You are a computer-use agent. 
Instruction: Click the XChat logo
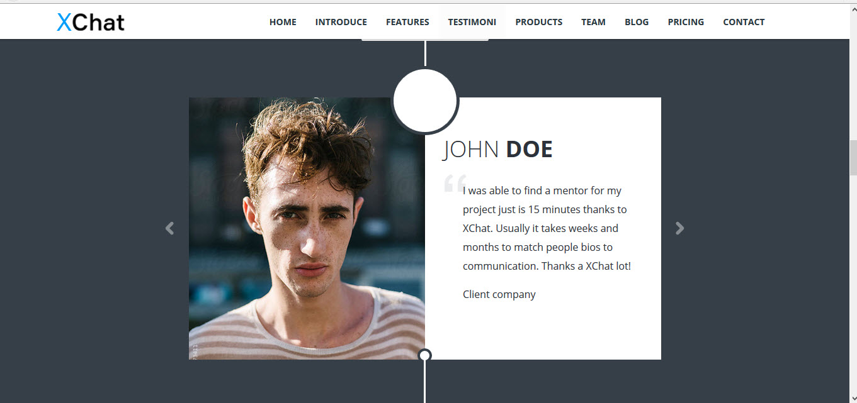(x=91, y=23)
